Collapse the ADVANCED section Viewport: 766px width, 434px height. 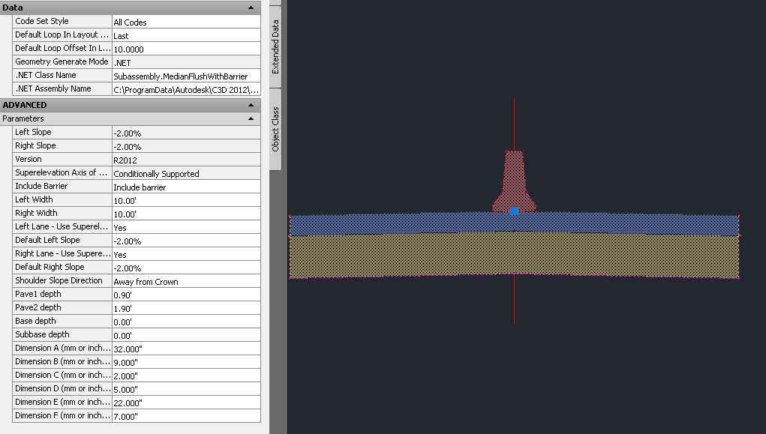pyautogui.click(x=251, y=105)
